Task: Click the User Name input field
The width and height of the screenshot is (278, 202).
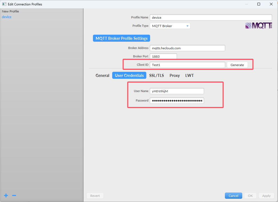Action: pos(177,91)
